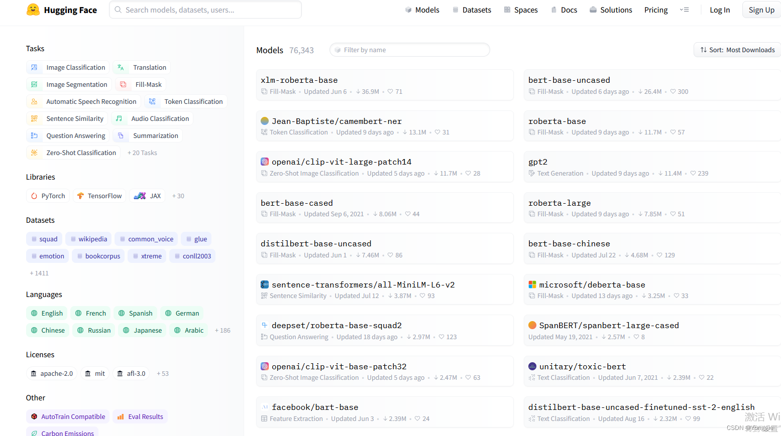Toggle the bookcorpus dataset filter
Viewport: 781px width, 436px height.
98,256
